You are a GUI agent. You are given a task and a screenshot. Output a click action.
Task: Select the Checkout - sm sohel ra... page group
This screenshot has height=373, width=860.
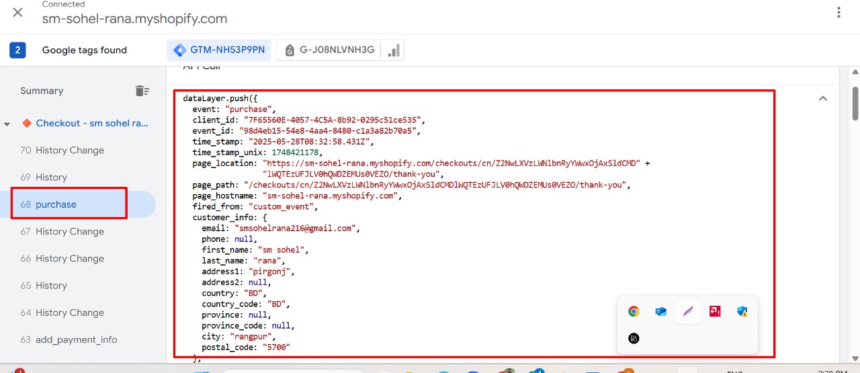tap(92, 123)
